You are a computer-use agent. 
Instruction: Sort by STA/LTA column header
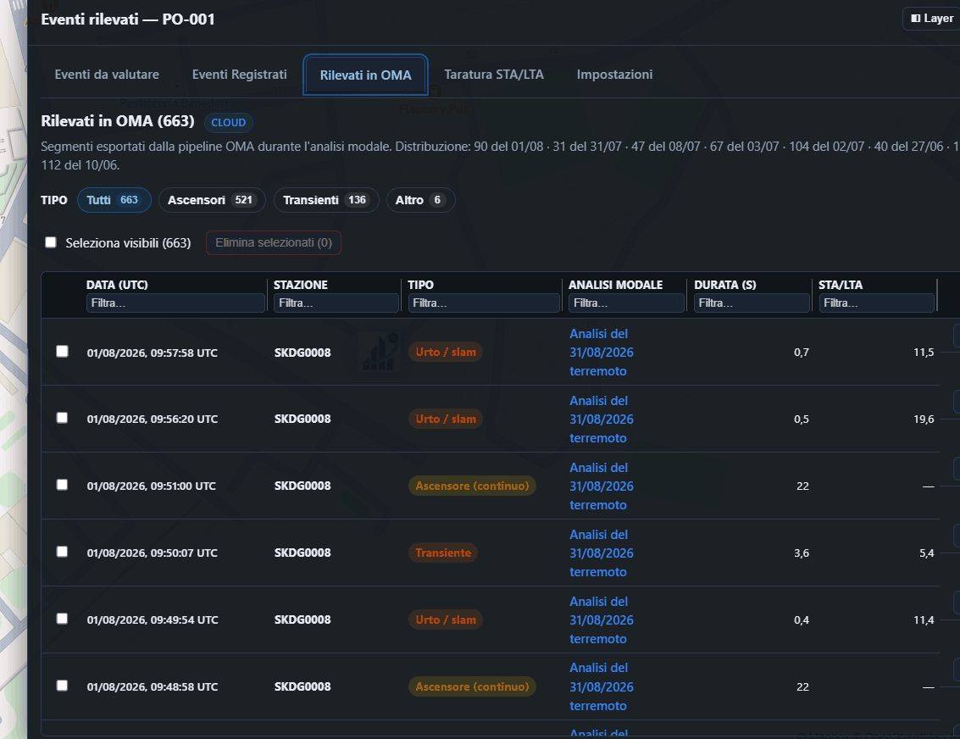click(x=841, y=285)
